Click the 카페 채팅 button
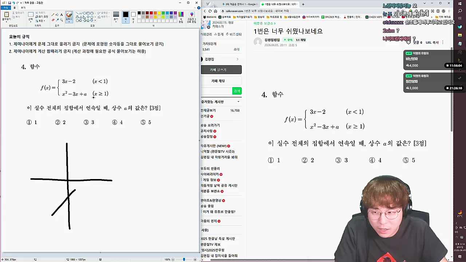 pyautogui.click(x=221, y=81)
